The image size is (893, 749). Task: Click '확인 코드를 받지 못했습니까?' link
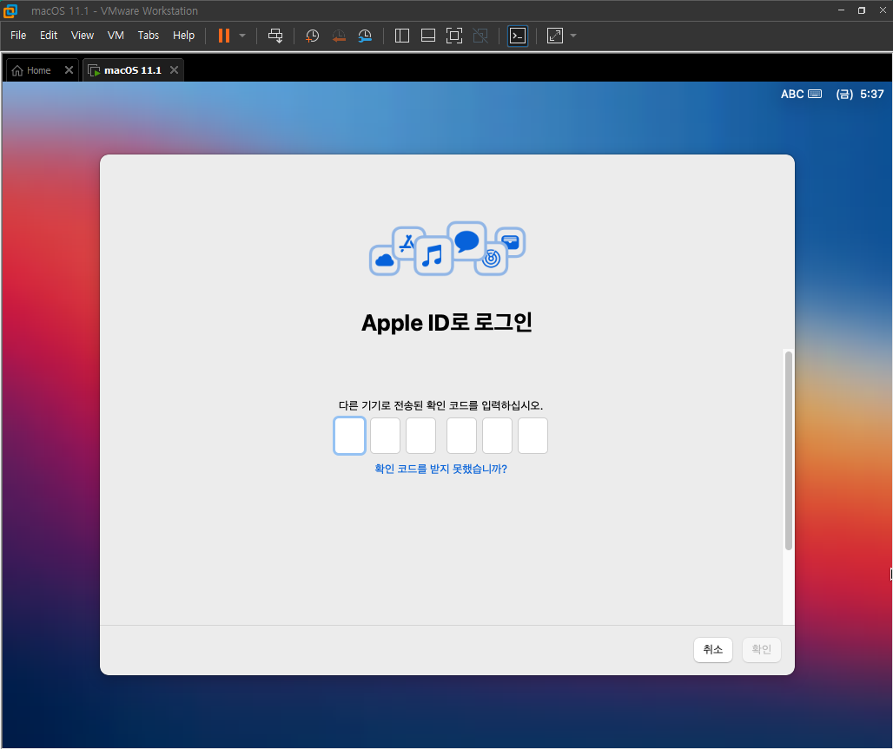440,469
